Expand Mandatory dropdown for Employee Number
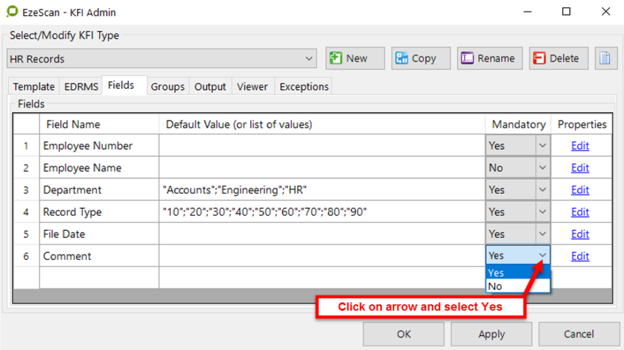Viewport: 624px width, 350px height. (542, 146)
